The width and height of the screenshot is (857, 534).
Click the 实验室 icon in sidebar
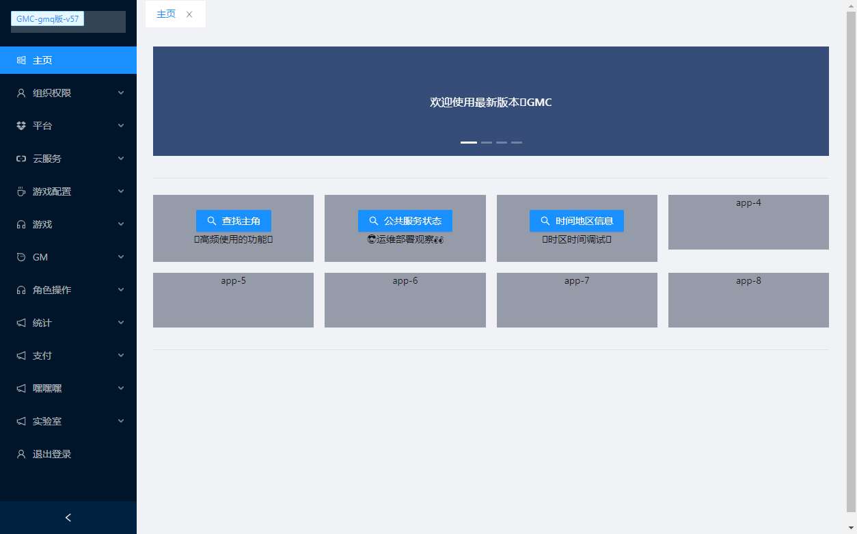21,420
